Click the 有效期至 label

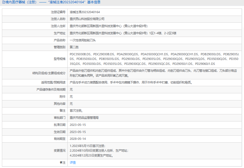tap(59, 139)
